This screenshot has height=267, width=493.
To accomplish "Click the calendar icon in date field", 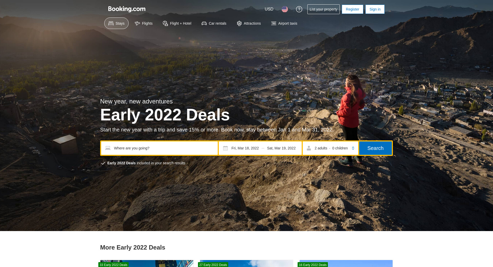I will (225, 148).
